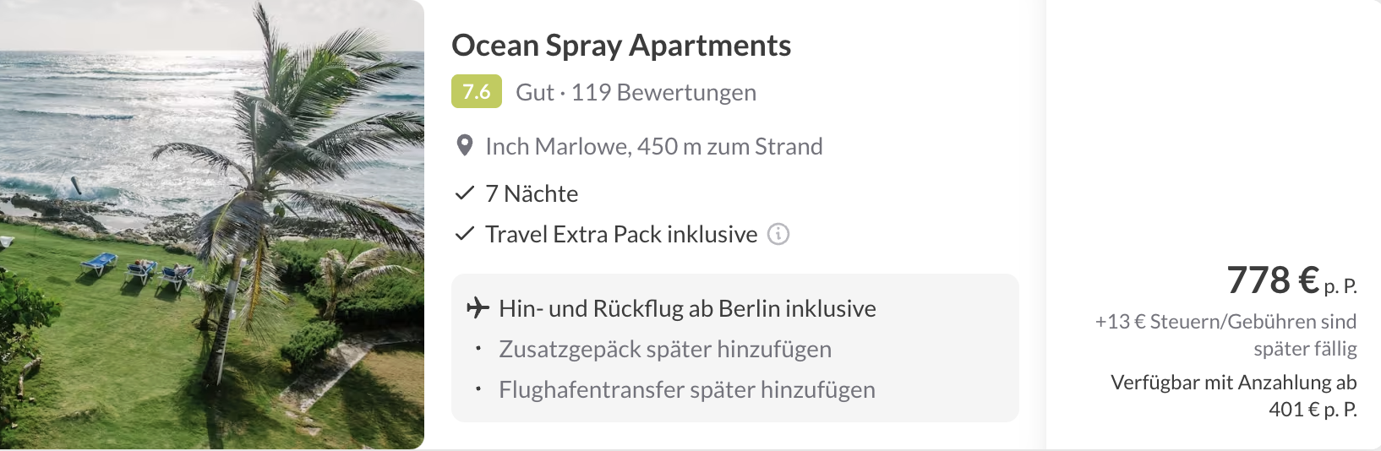
Task: Select the Inch Marlowe location text
Action: point(653,146)
